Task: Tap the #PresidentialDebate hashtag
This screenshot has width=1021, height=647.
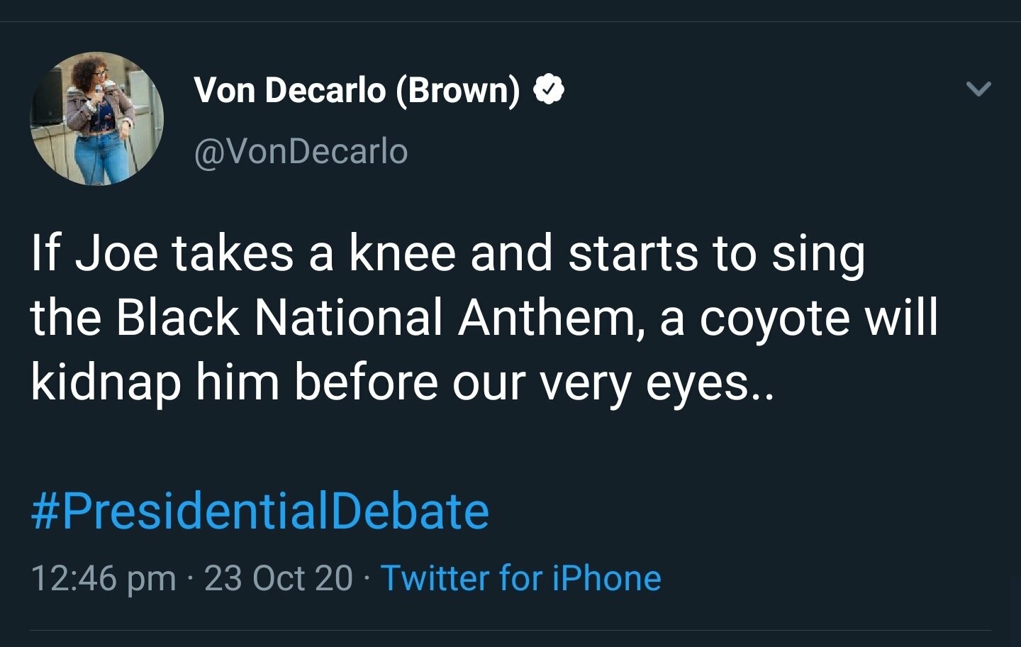Action: coord(260,511)
